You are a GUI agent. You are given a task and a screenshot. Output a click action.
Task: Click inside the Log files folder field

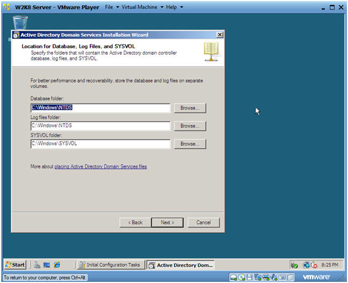100,126
